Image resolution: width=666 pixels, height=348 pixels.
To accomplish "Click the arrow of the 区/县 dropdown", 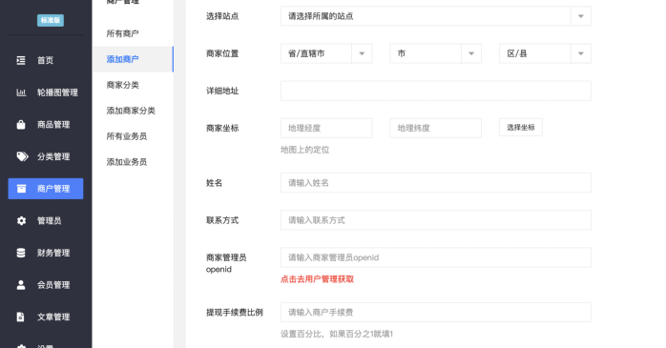I will (x=581, y=53).
